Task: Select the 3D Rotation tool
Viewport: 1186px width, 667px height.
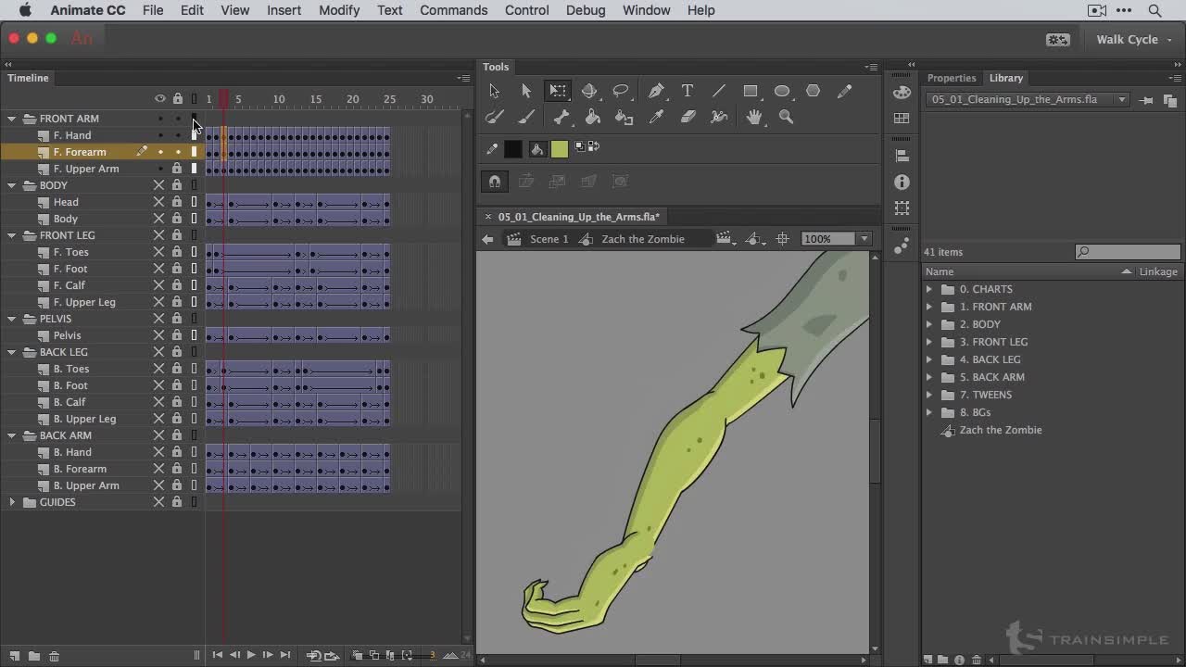Action: (x=589, y=91)
